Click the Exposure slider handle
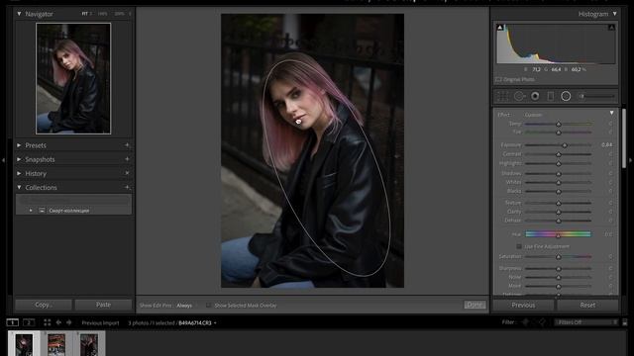 point(565,145)
